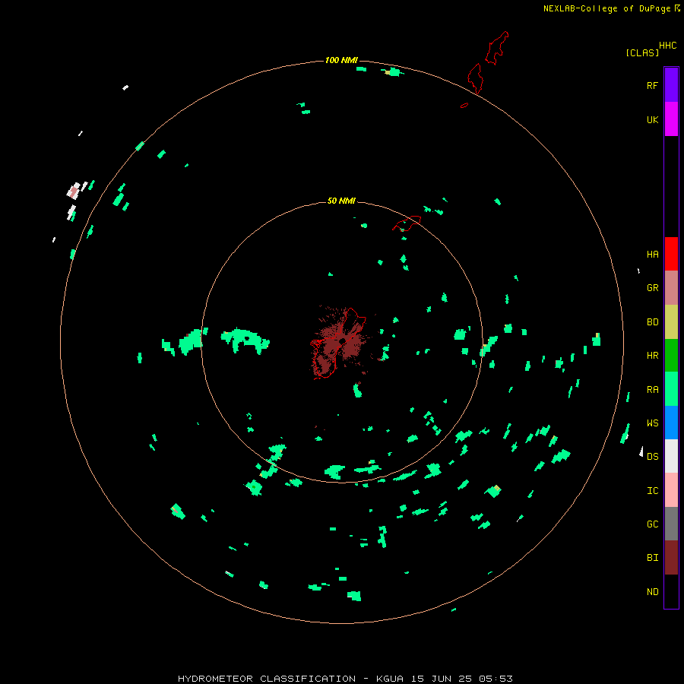Screen dimensions: 684x684
Task: Click the DS legend label
Action: click(x=652, y=457)
